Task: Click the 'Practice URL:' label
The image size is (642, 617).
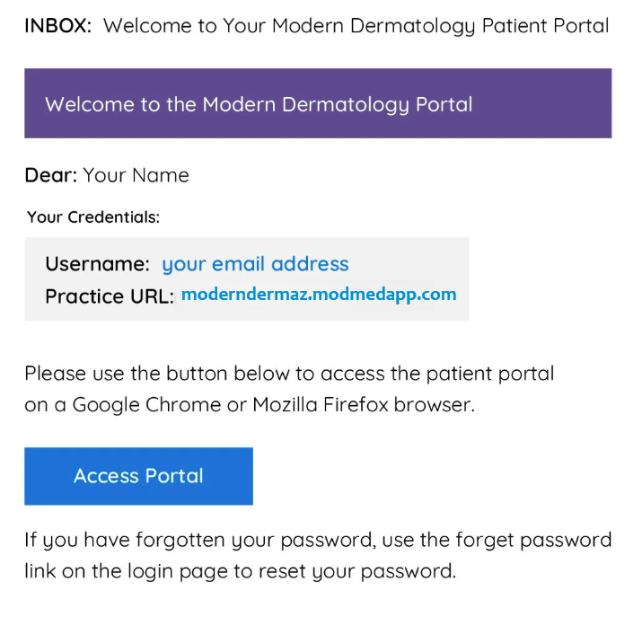Action: (110, 296)
